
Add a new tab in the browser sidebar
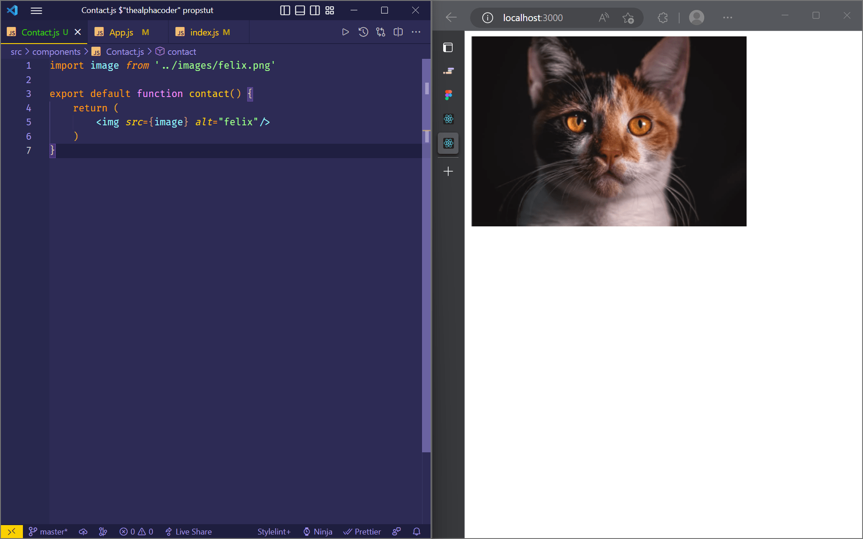tap(448, 171)
